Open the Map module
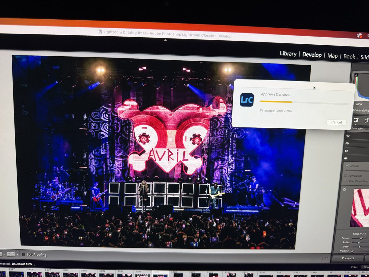369x277 pixels. (x=332, y=56)
